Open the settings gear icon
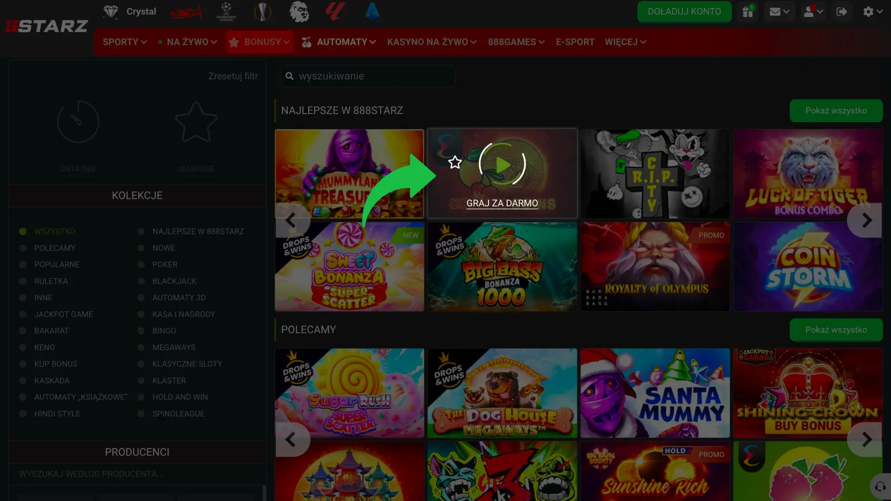891x501 pixels. [x=872, y=12]
